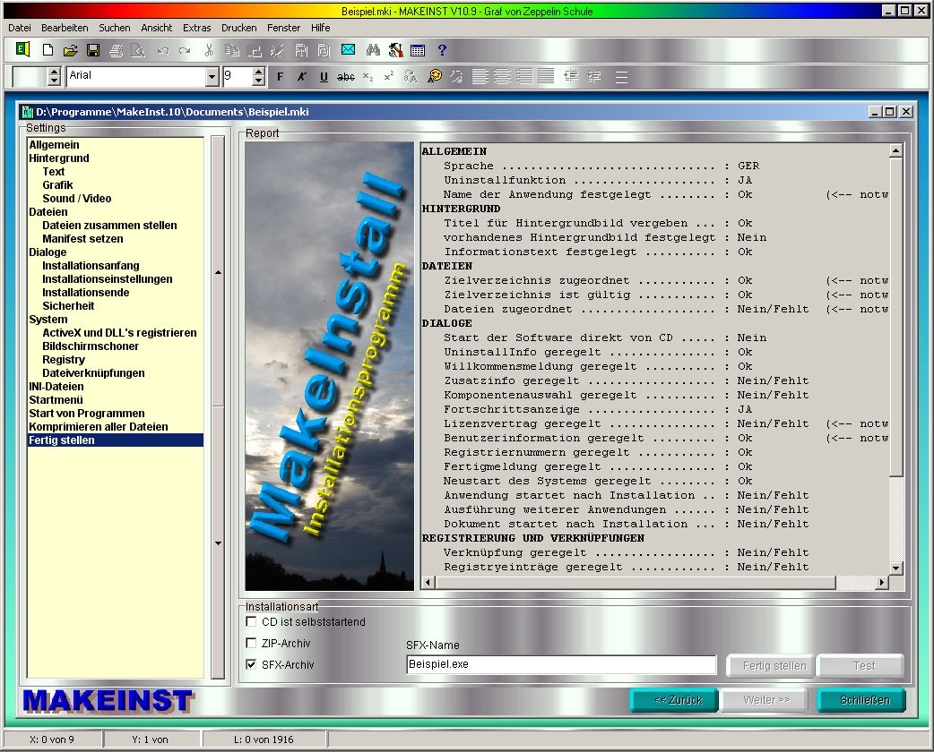This screenshot has width=934, height=752.
Task: Click the green exit door icon
Action: tap(22, 50)
